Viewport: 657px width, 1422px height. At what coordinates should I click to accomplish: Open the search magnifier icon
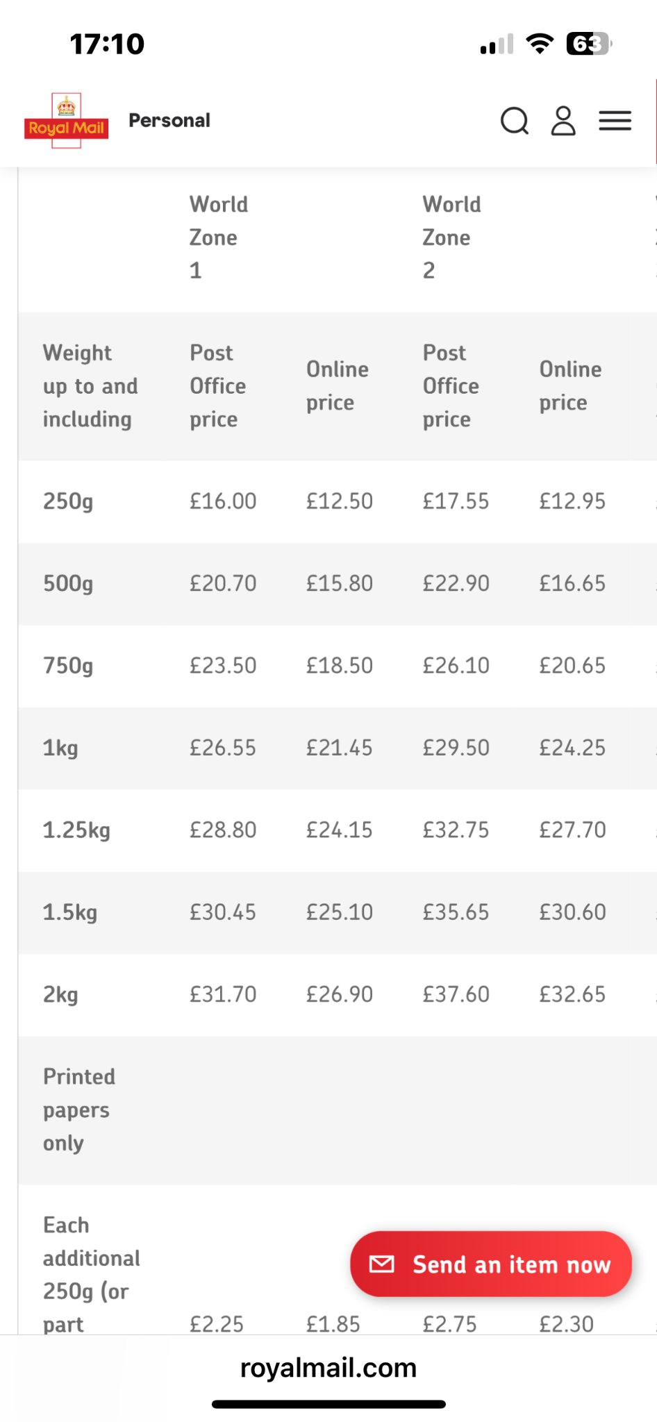point(515,121)
